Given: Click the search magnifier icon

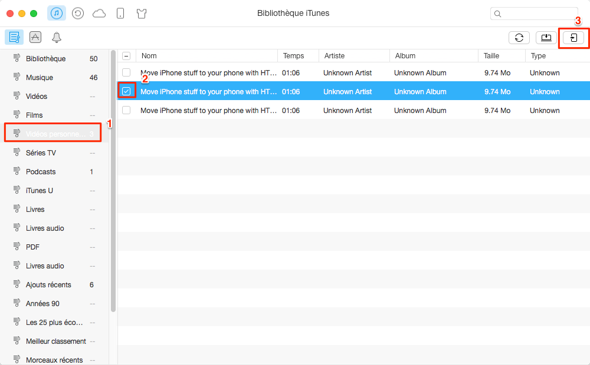Looking at the screenshot, I should click(x=497, y=14).
